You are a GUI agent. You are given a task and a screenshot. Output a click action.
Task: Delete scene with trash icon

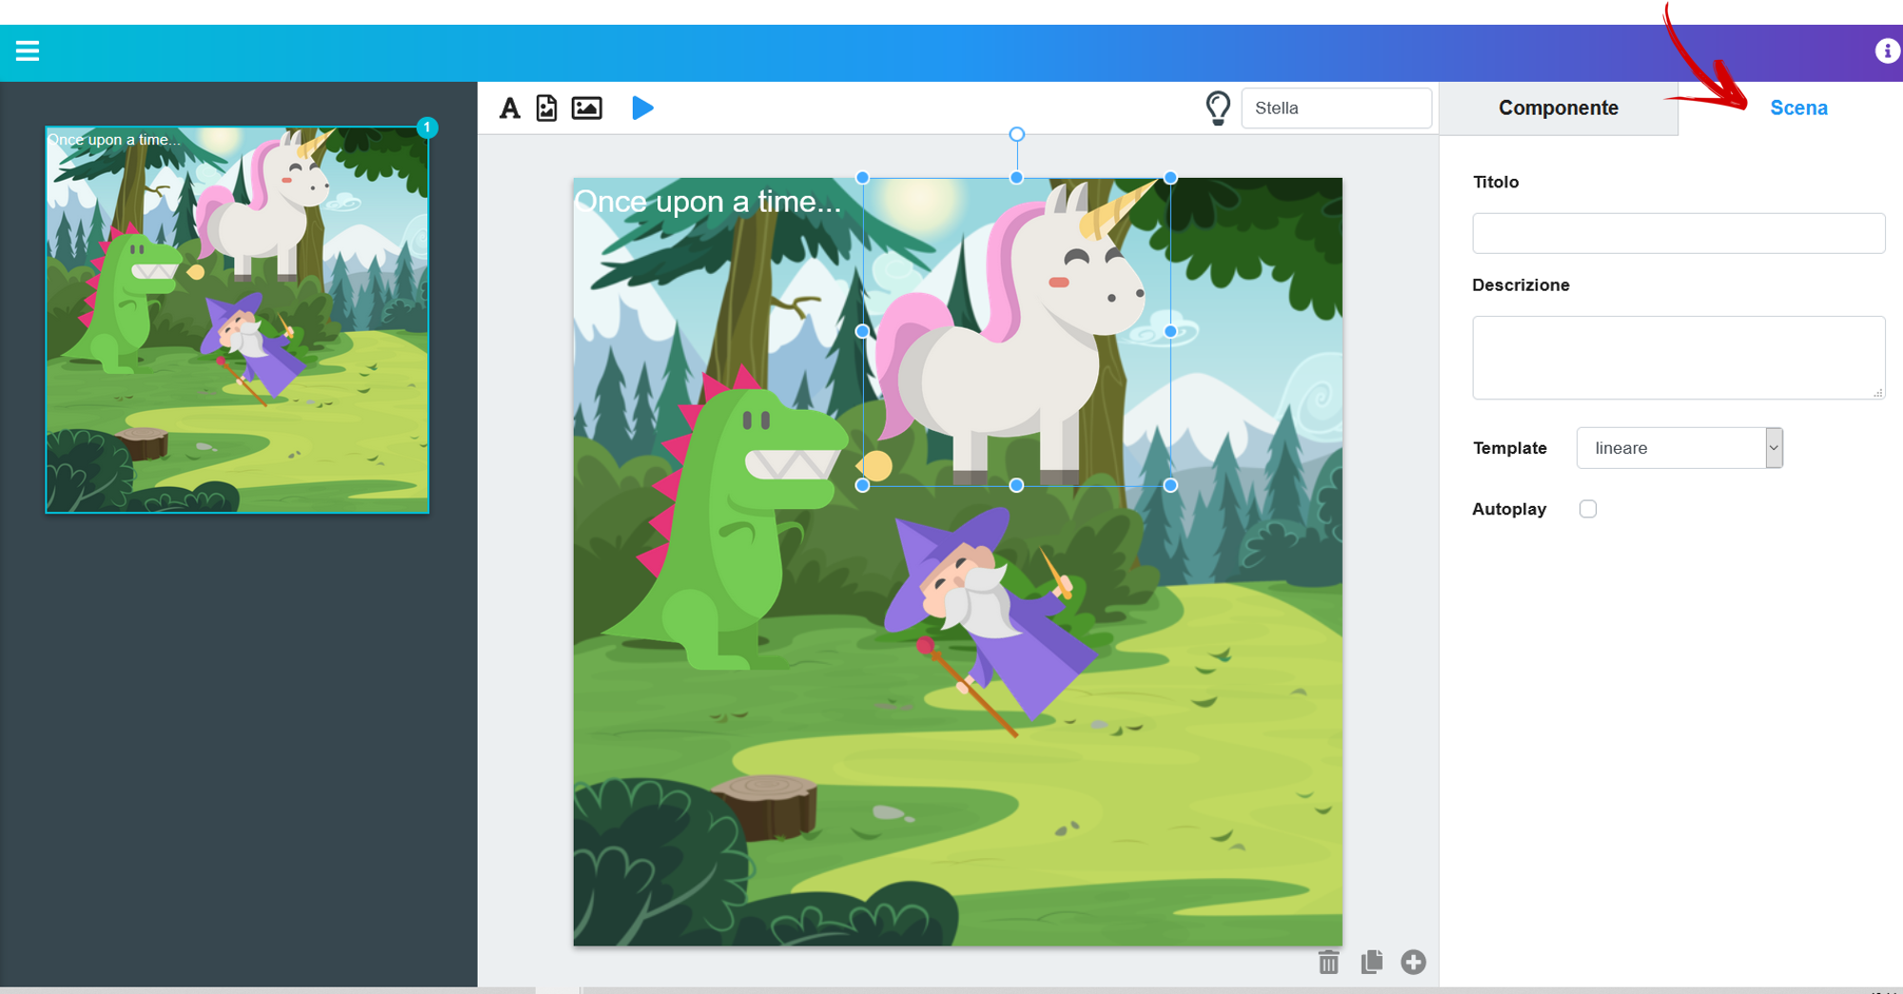pyautogui.click(x=1328, y=963)
